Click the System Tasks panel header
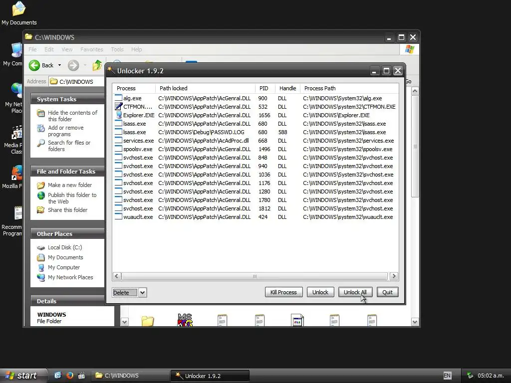This screenshot has height=383, width=511. coord(67,99)
